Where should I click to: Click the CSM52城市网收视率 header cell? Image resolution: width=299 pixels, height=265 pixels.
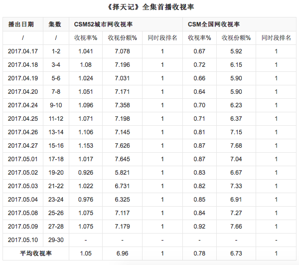point(104,24)
